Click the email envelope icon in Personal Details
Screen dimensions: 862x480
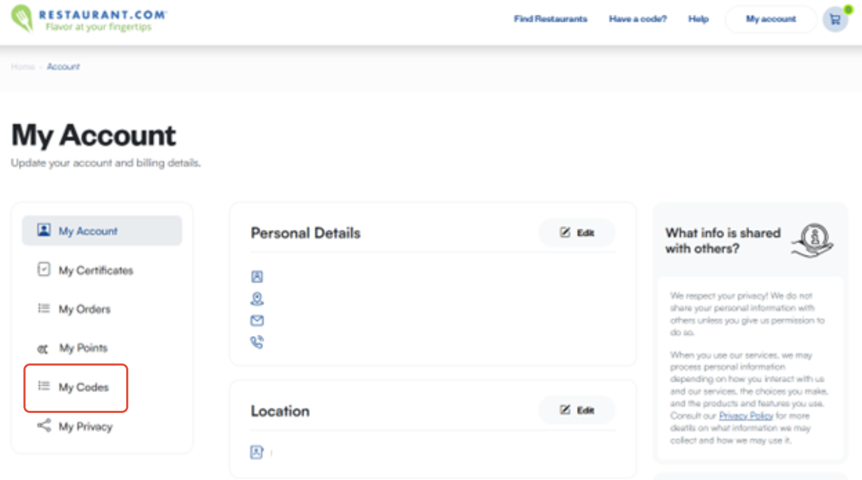click(x=257, y=320)
